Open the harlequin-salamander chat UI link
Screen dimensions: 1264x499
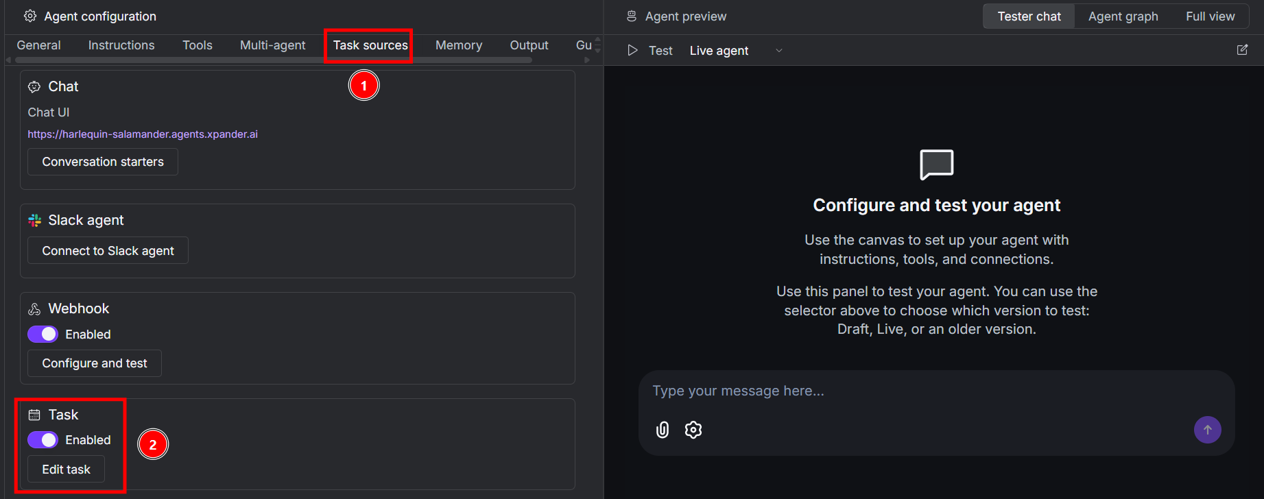click(x=143, y=134)
